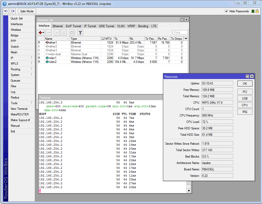Click the ether3 interface icon
The width and height of the screenshot is (262, 204).
pos(47,50)
